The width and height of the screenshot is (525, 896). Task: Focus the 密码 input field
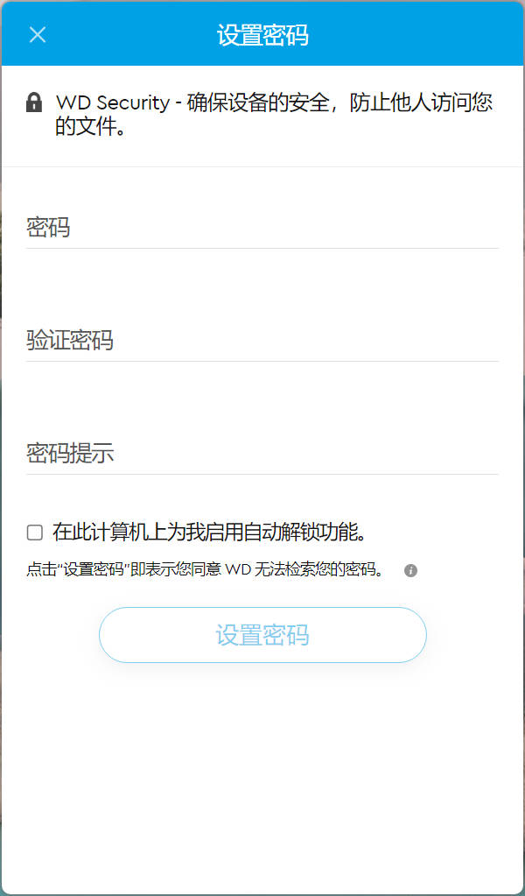pos(262,228)
